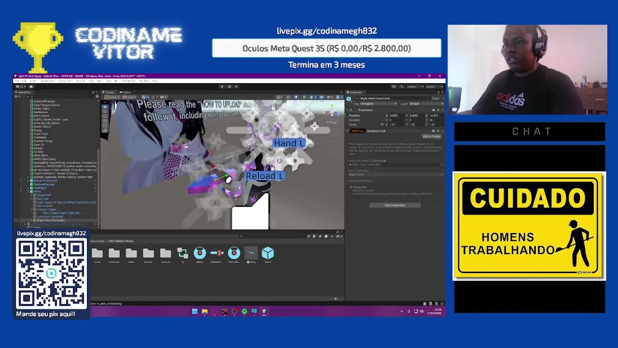Image resolution: width=618 pixels, height=348 pixels.
Task: Open the Tag Untagged dropdown
Action: [x=379, y=104]
